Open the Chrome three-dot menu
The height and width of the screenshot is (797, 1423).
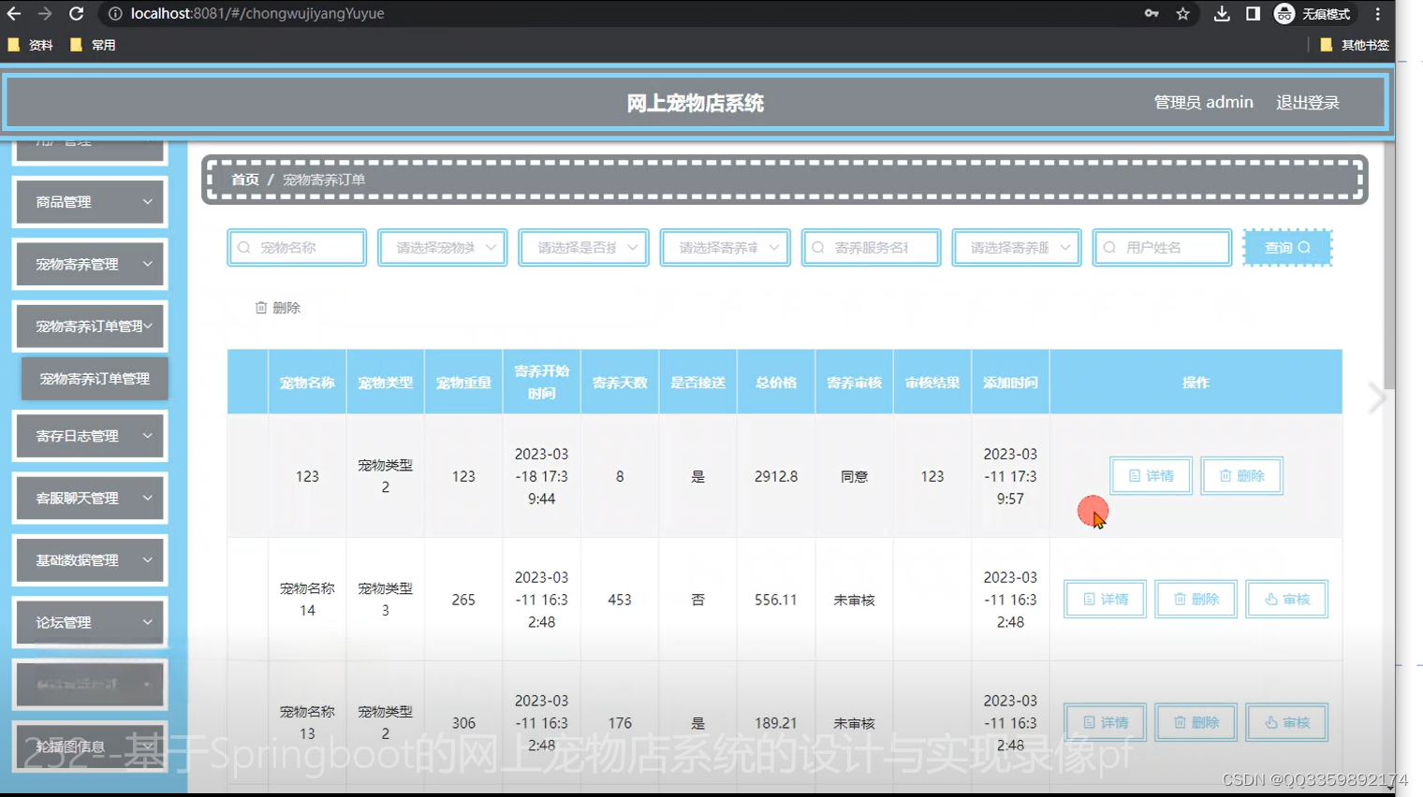tap(1377, 13)
